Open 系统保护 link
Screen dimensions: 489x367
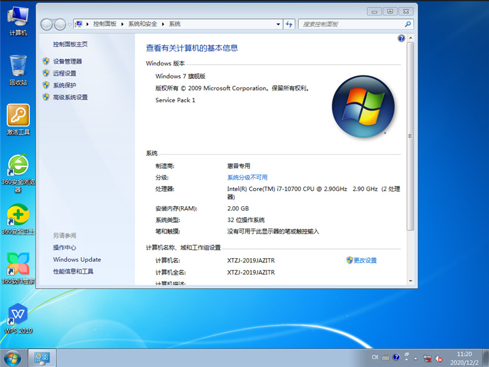click(65, 85)
